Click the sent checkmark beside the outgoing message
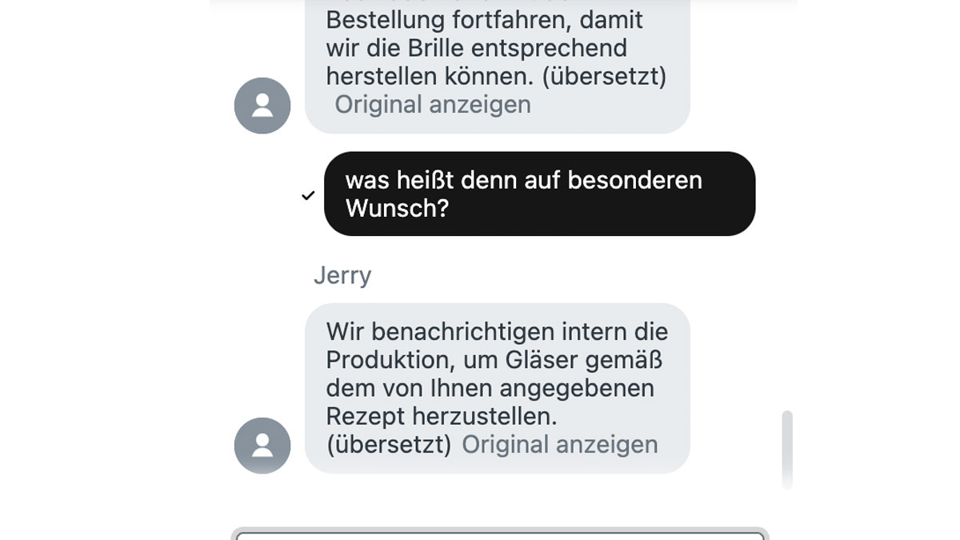Image resolution: width=960 pixels, height=540 pixels. coord(308,195)
